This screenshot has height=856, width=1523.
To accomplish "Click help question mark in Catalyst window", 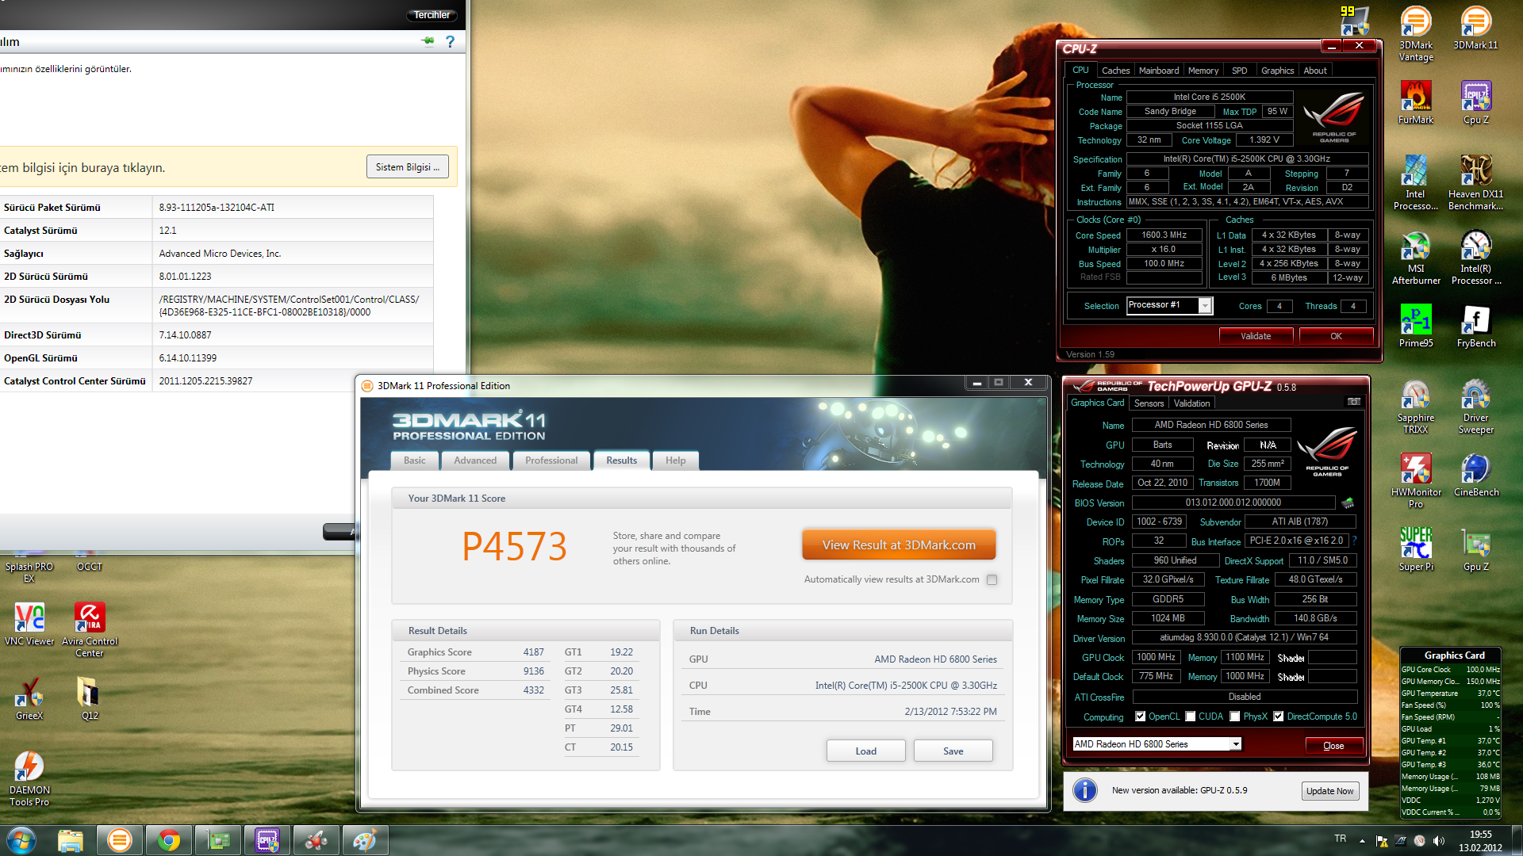I will [450, 41].
